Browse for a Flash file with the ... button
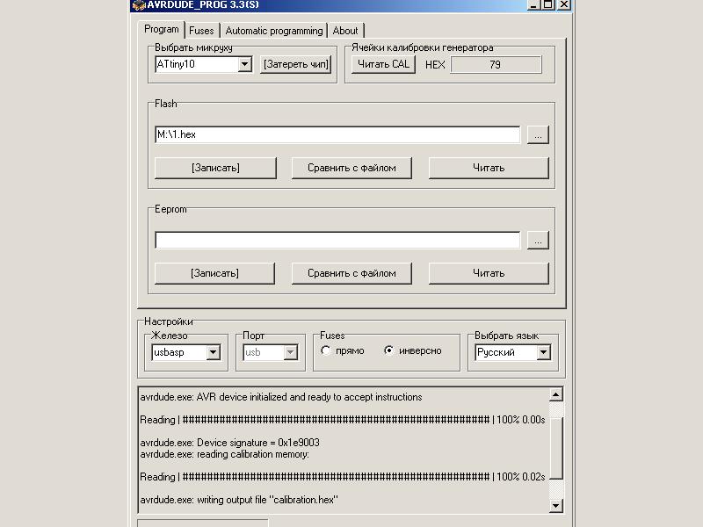The width and height of the screenshot is (703, 527). [538, 134]
